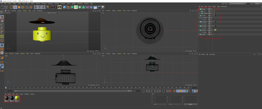Viewport: 262px width, 109px height.
Task: Select the Rotate tool in the toolbar
Action: coord(23,7)
